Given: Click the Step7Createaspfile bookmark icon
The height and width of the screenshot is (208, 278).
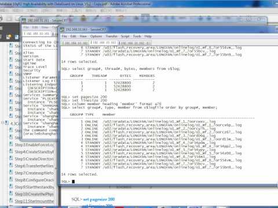Looking at the screenshot, I should [11, 173].
